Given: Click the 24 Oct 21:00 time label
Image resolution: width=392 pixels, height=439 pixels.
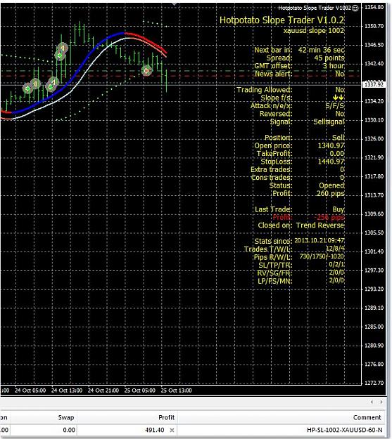Looking at the screenshot, I should (103, 391).
